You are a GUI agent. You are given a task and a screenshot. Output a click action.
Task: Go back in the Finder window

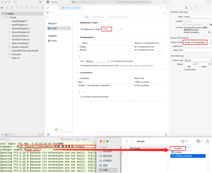coord(127,141)
